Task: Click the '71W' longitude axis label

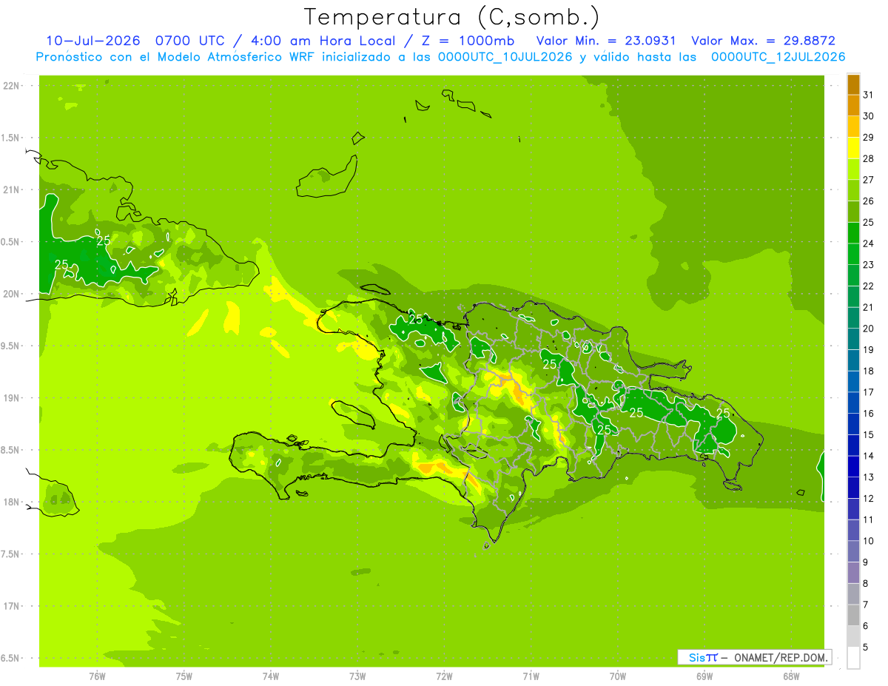Action: click(x=531, y=676)
